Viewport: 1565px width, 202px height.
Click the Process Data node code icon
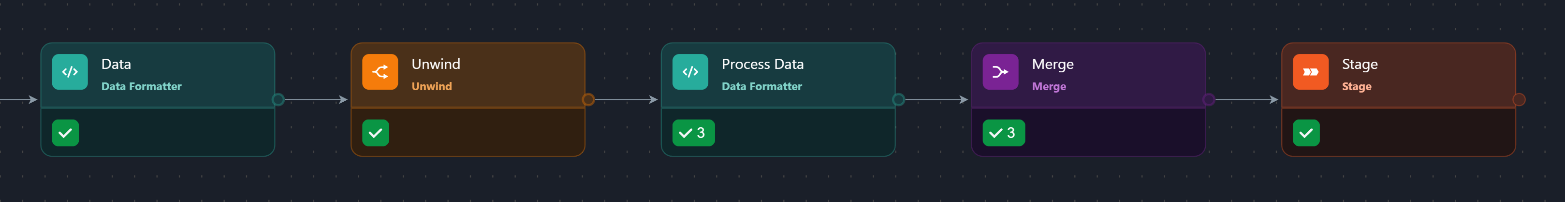click(x=690, y=72)
